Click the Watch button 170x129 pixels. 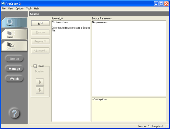[14, 79]
